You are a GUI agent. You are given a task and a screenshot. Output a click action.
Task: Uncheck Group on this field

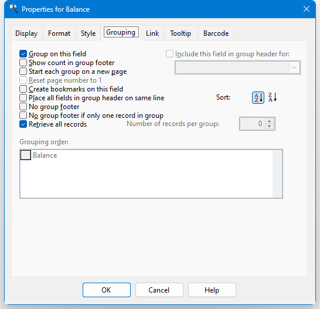[23, 54]
